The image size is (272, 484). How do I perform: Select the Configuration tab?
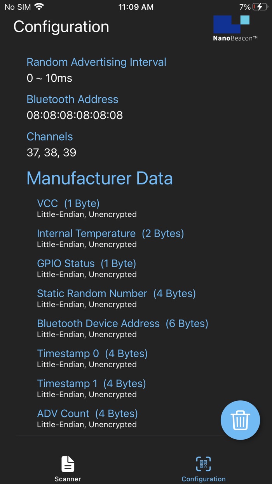[204, 469]
